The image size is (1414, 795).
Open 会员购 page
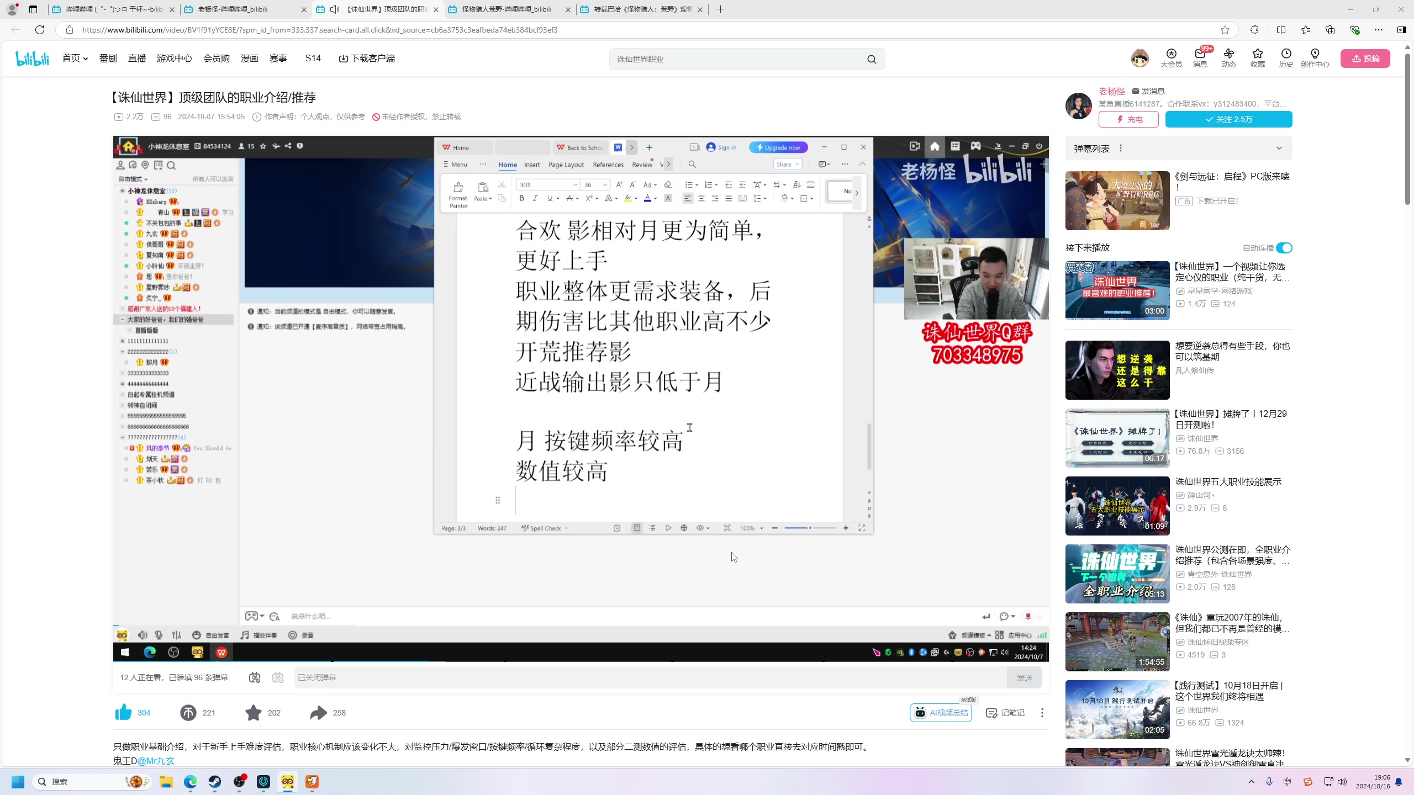pos(217,58)
